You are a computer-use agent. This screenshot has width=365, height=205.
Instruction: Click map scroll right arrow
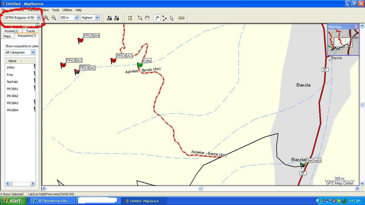[357, 188]
